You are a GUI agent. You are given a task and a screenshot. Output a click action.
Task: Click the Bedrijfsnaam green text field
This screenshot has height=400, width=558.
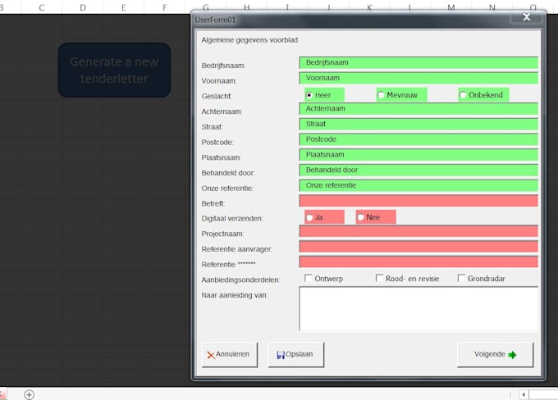click(x=418, y=62)
